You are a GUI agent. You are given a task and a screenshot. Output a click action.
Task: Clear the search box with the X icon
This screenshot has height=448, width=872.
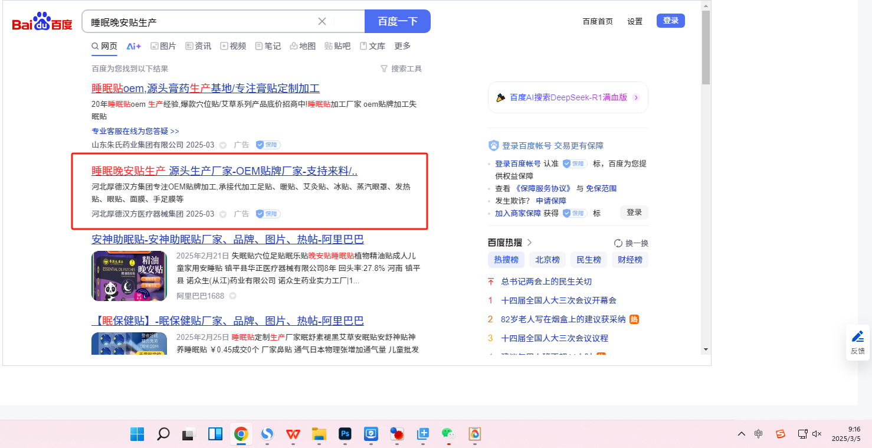[322, 21]
